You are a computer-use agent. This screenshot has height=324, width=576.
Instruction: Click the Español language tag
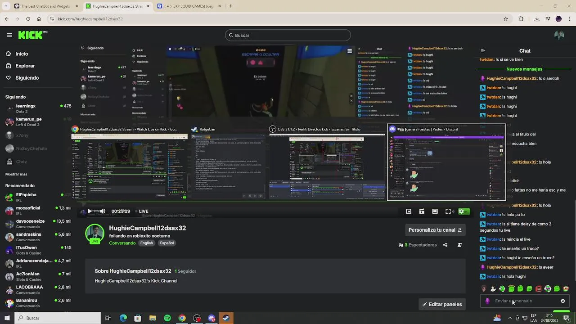(x=166, y=243)
